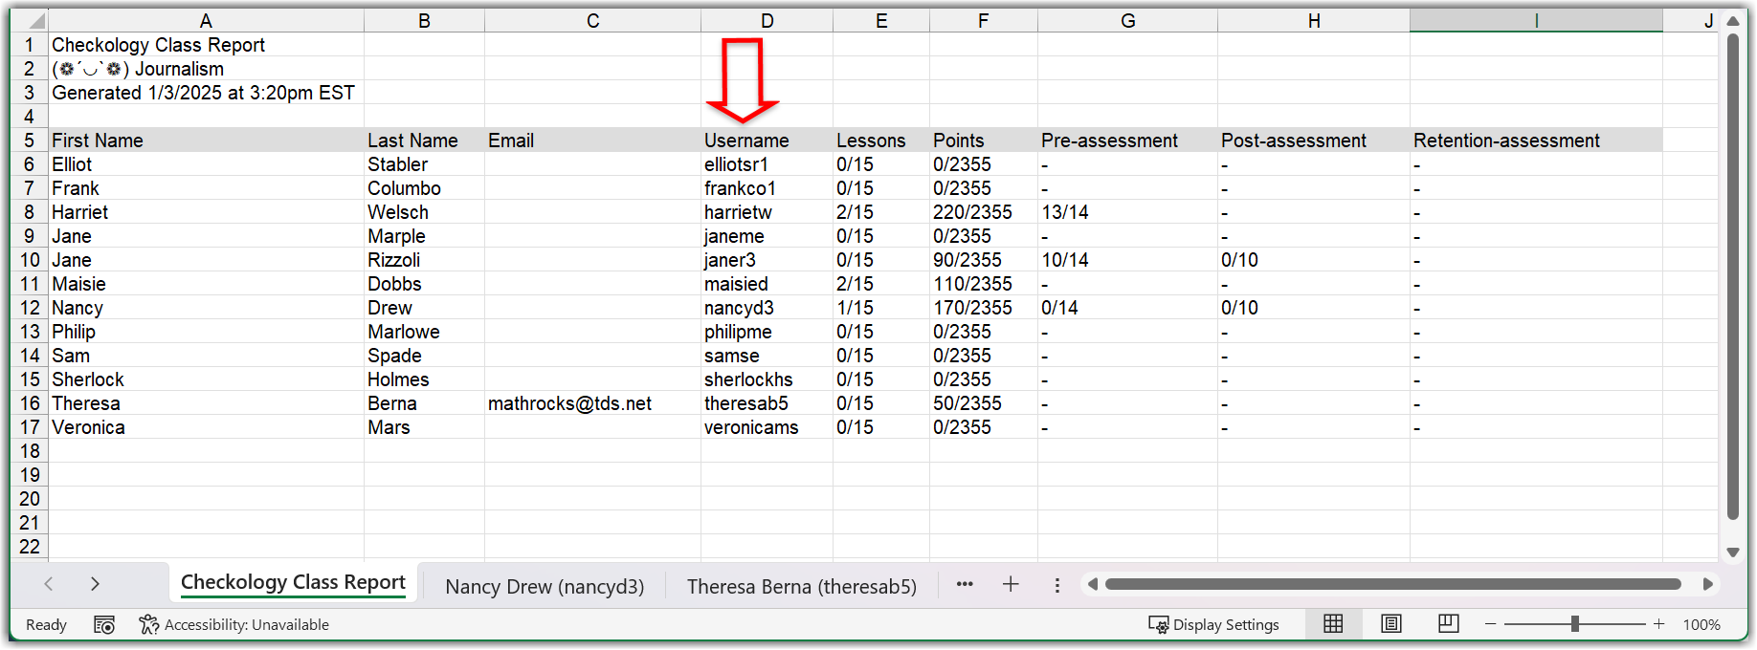1757x650 pixels.
Task: Click the macro recording status bar icon
Action: (104, 625)
